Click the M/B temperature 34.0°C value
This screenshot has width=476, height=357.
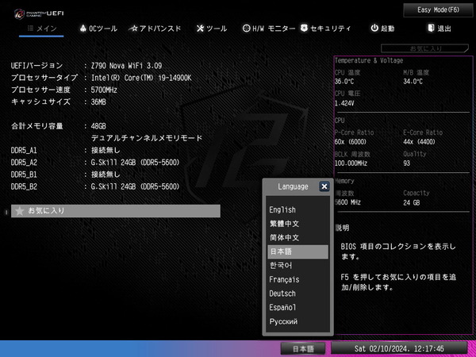click(413, 82)
